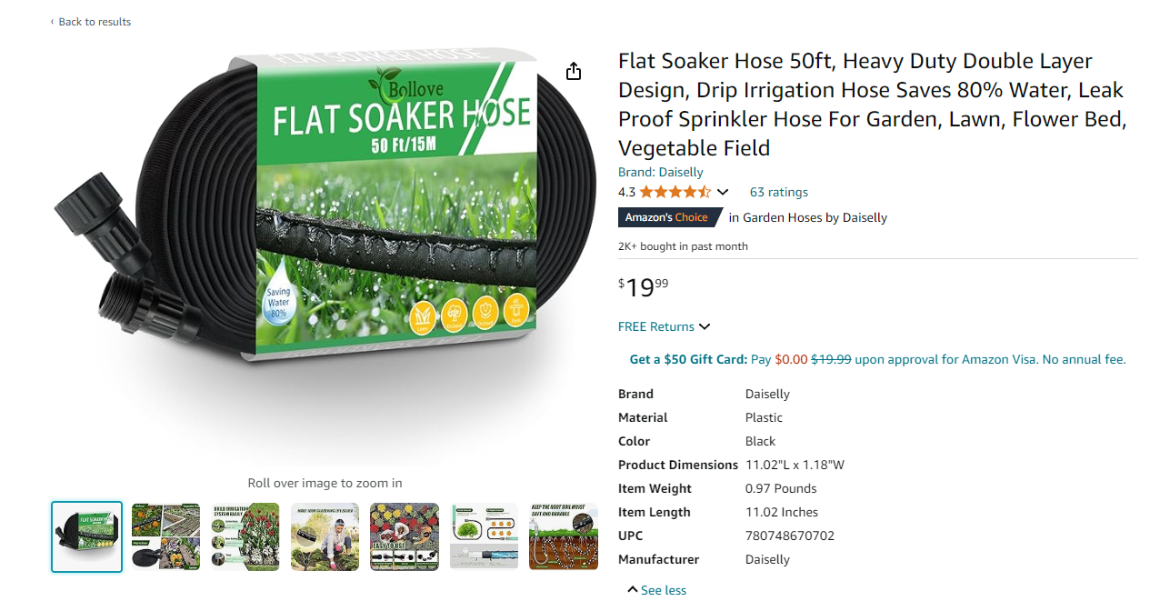
Task: Open the third thumbnail showing irrigation system
Action: 245,536
